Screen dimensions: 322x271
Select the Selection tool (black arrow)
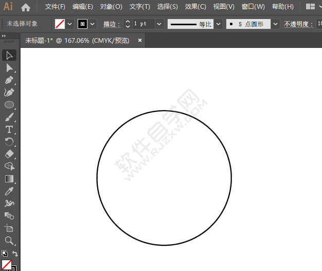point(9,56)
